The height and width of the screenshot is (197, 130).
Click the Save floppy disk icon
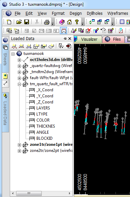tap(27, 22)
